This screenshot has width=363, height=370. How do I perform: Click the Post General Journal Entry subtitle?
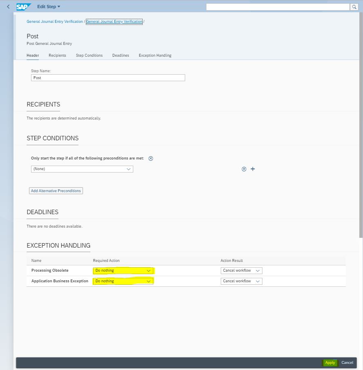tap(49, 43)
